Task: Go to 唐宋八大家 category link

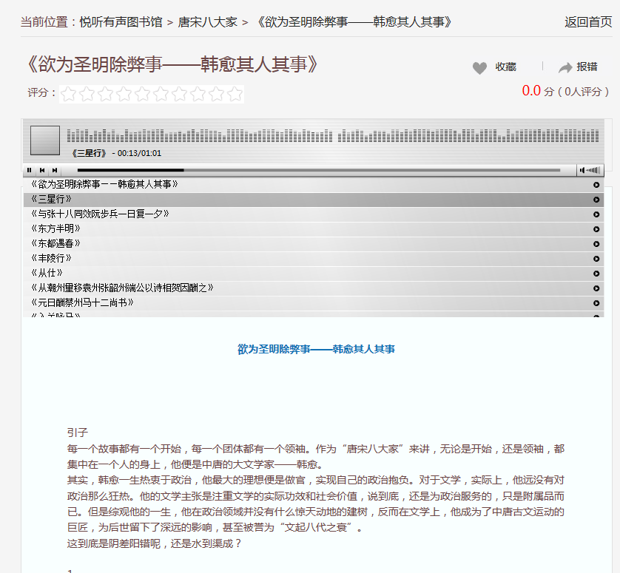Action: [208, 22]
